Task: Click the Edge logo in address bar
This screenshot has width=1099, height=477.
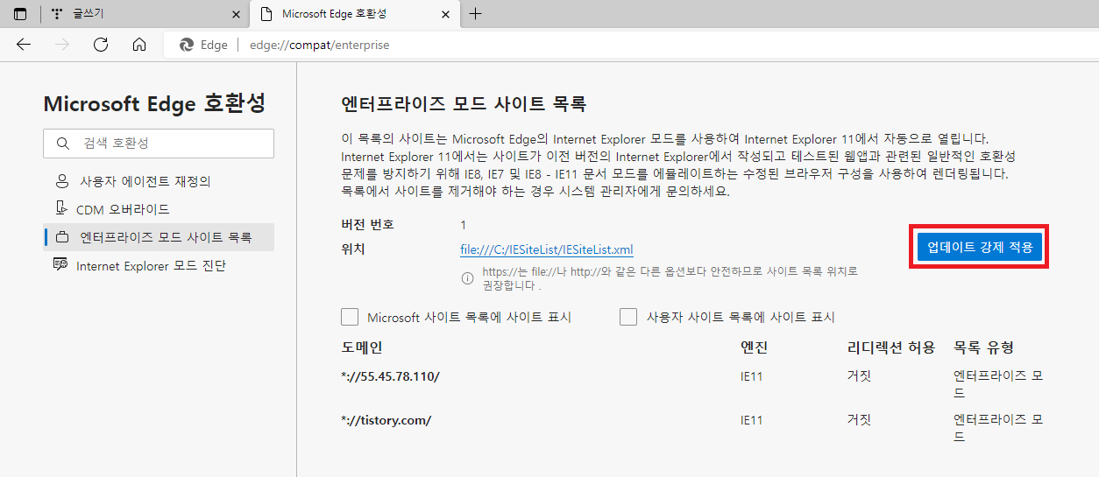Action: click(x=187, y=45)
